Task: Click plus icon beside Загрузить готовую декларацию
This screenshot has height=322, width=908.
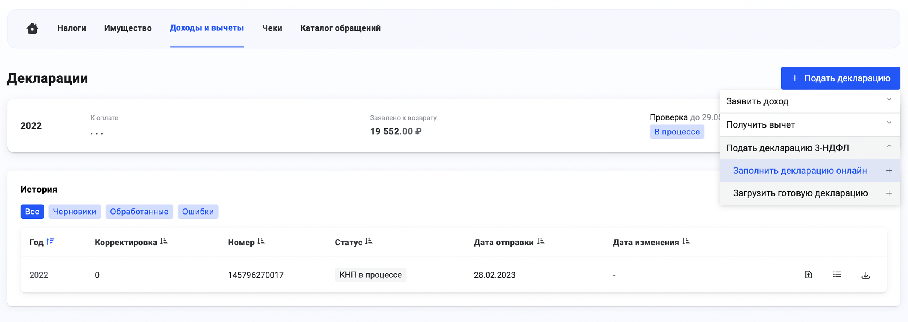Action: [x=889, y=193]
